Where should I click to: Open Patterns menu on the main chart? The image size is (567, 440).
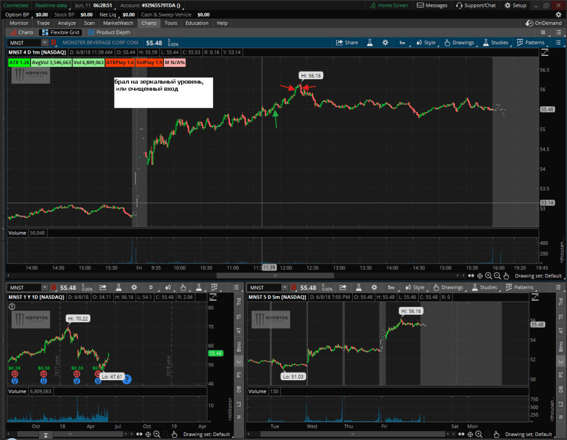(530, 43)
